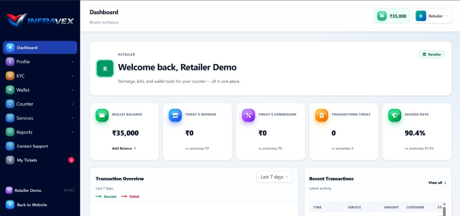Click the Retailer role badge in welcome card
460x216 pixels.
coord(432,54)
